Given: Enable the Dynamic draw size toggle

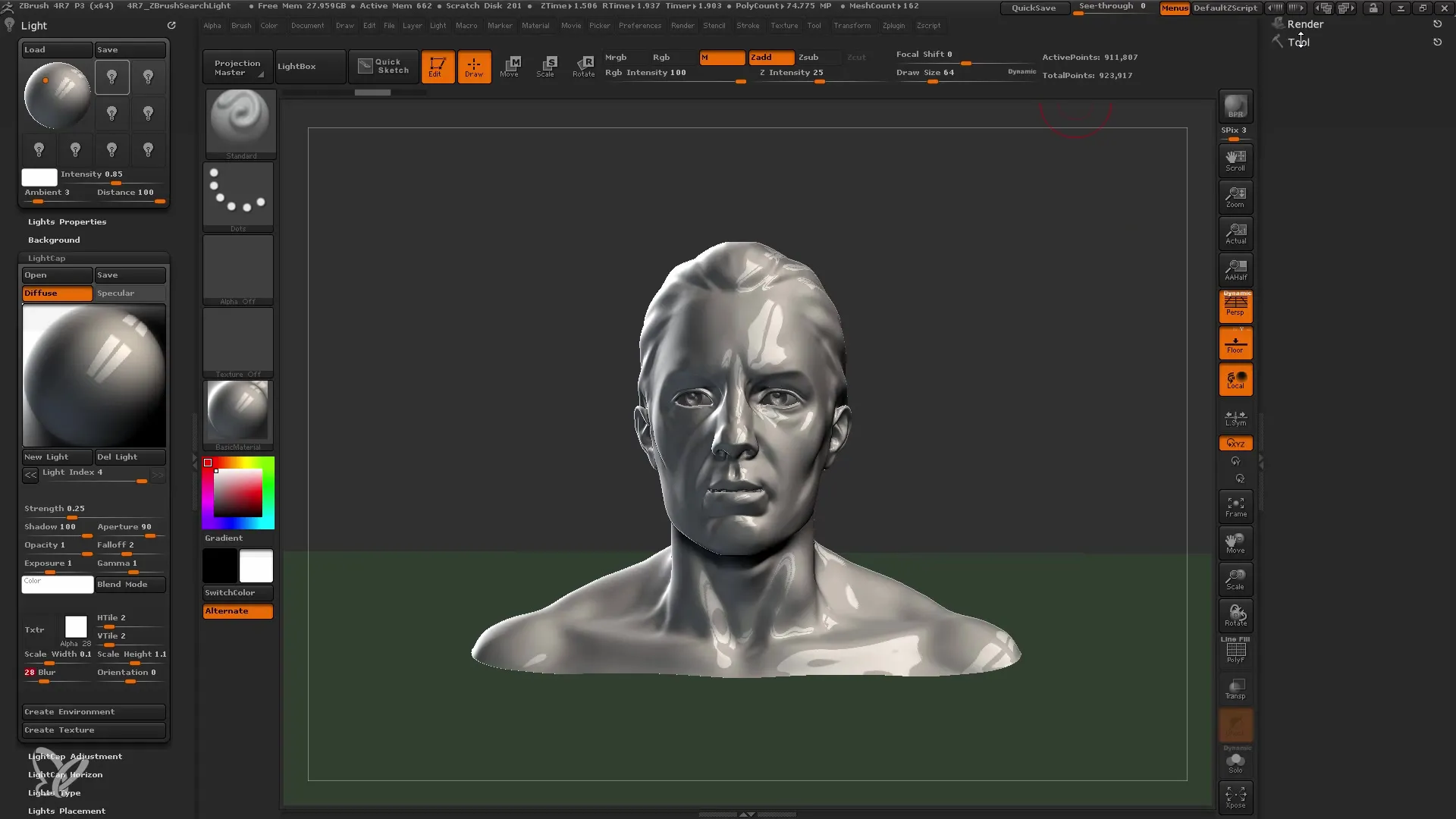Looking at the screenshot, I should 1020,71.
